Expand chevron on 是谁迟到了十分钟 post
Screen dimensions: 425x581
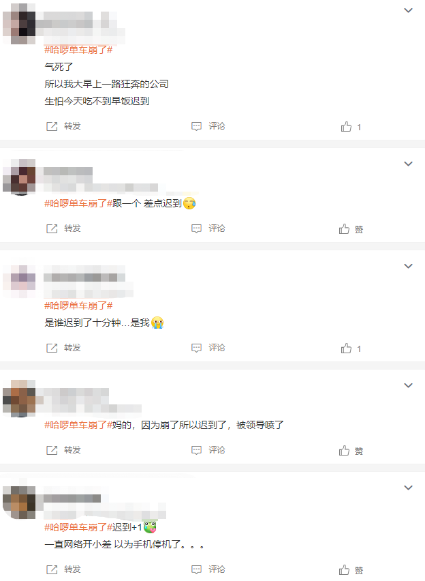408,266
